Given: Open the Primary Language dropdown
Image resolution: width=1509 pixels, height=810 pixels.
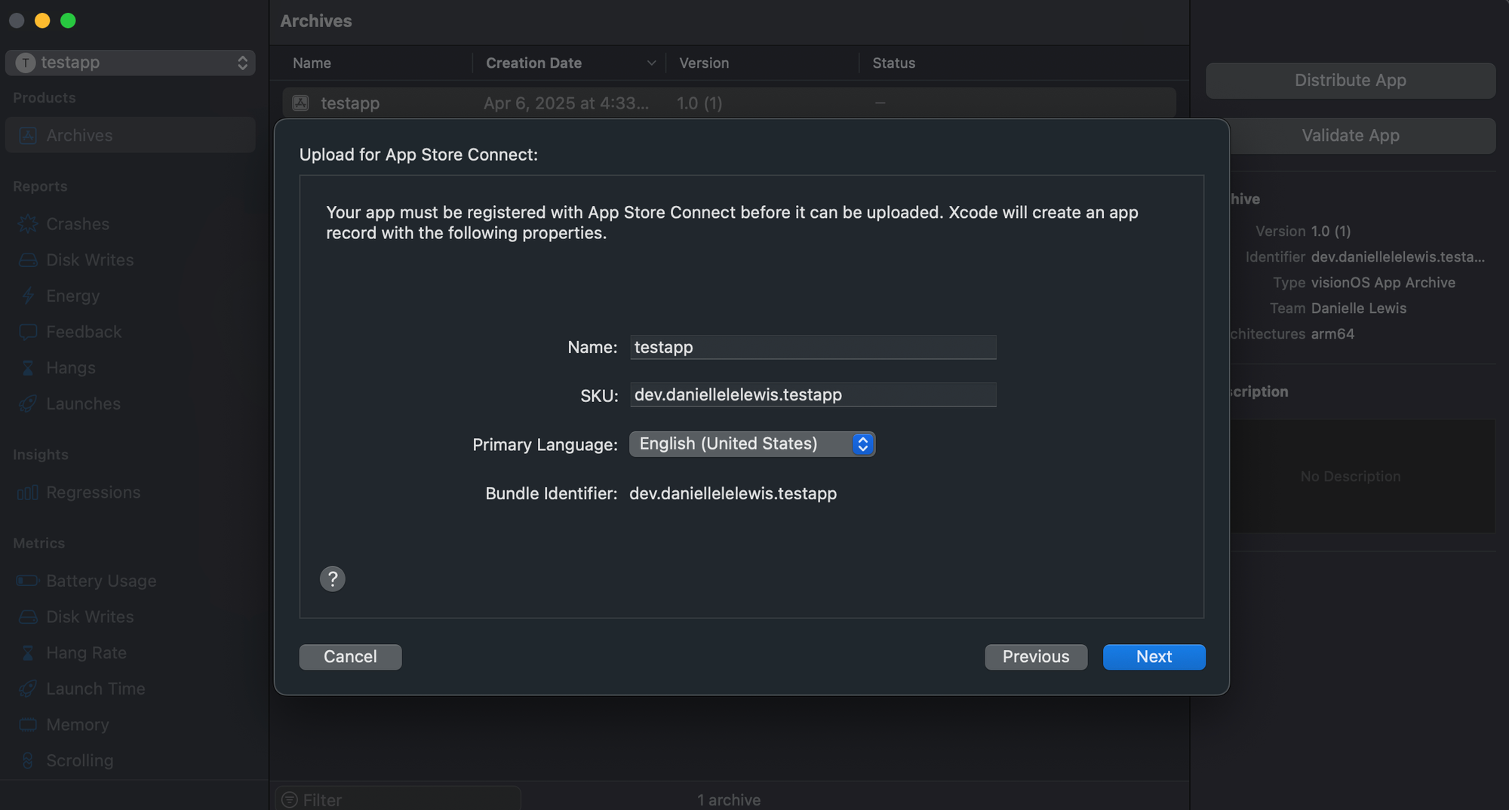Looking at the screenshot, I should (752, 443).
